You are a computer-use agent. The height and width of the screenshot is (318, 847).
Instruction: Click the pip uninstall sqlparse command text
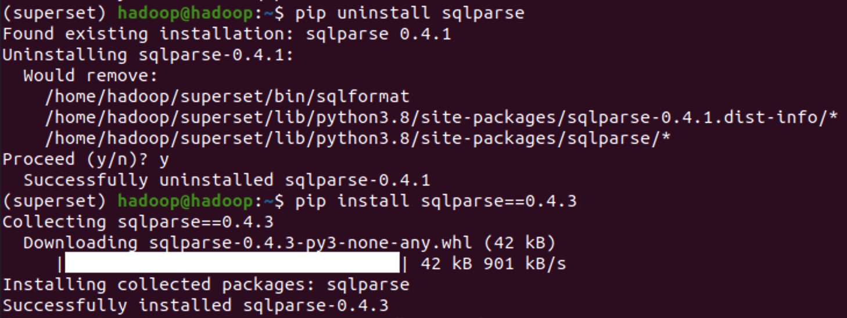(x=410, y=13)
